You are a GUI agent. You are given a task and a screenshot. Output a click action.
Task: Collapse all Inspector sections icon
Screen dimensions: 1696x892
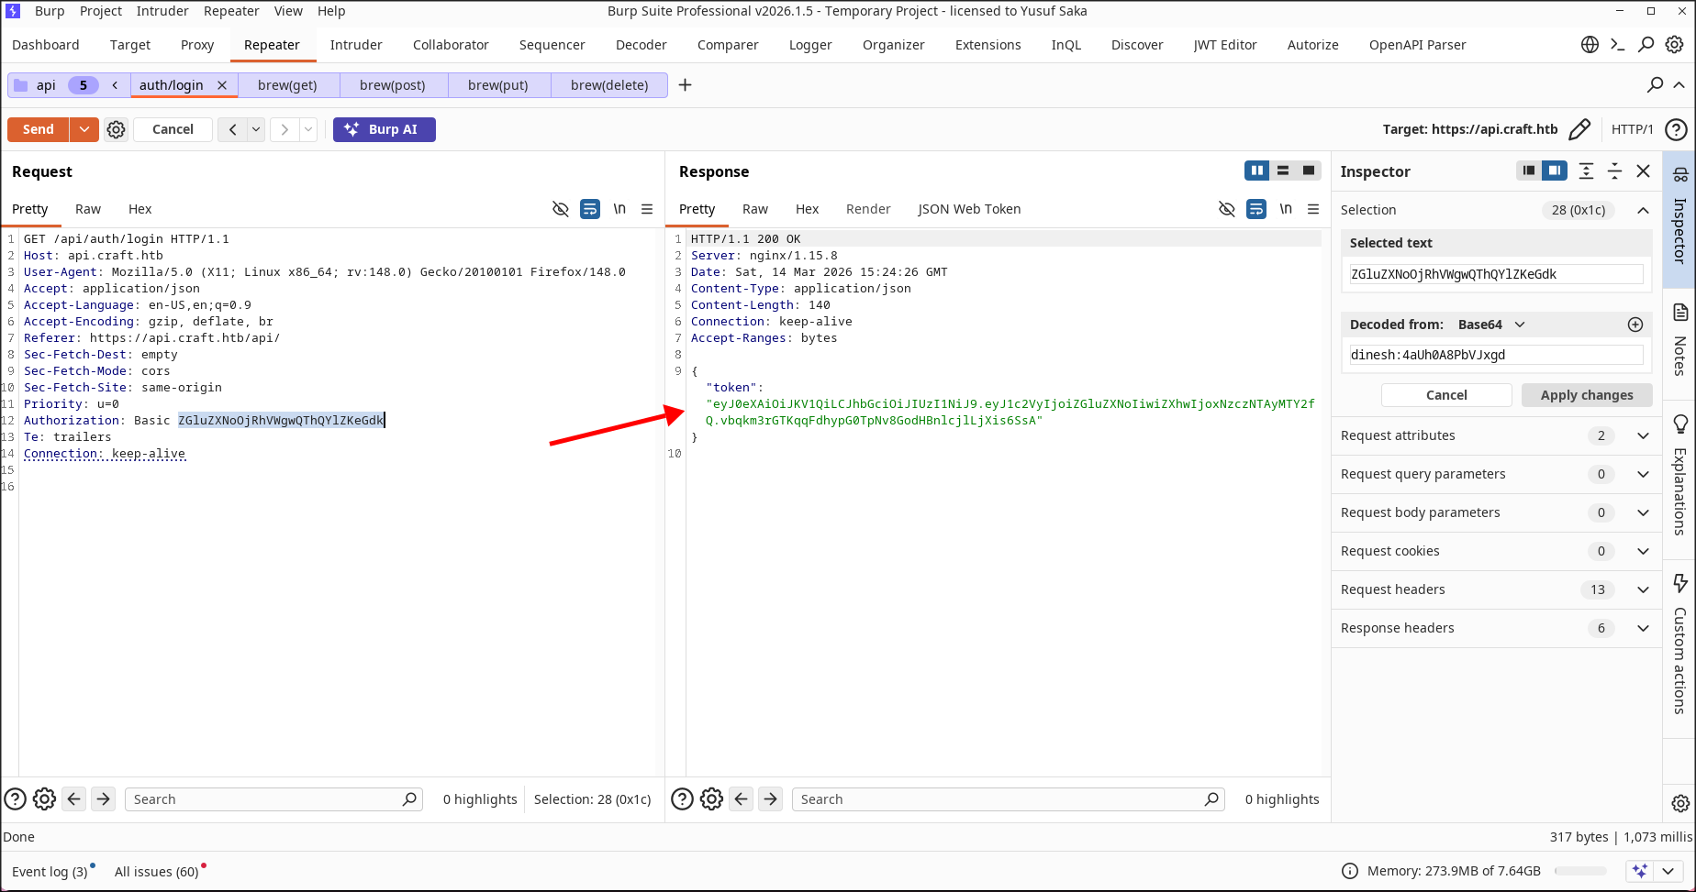[x=1615, y=171]
